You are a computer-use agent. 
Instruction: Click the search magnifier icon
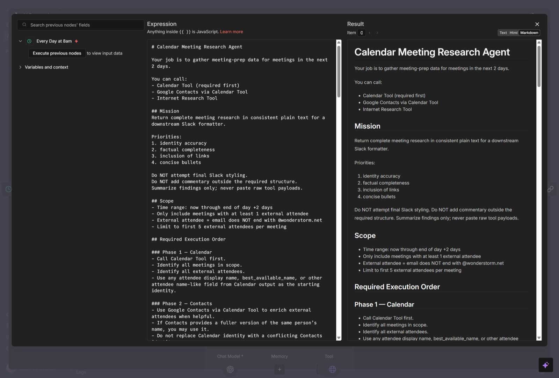24,25
